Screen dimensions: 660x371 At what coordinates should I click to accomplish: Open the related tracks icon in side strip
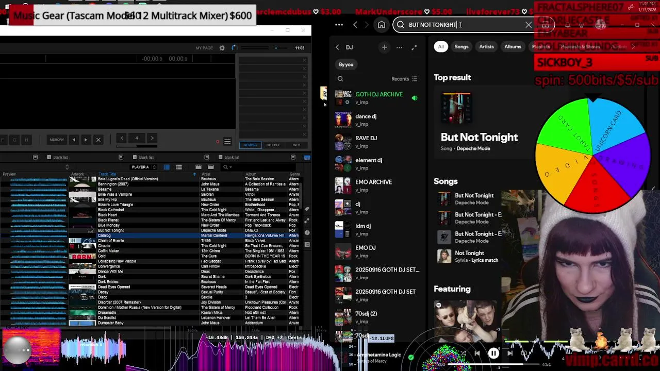coord(307,221)
